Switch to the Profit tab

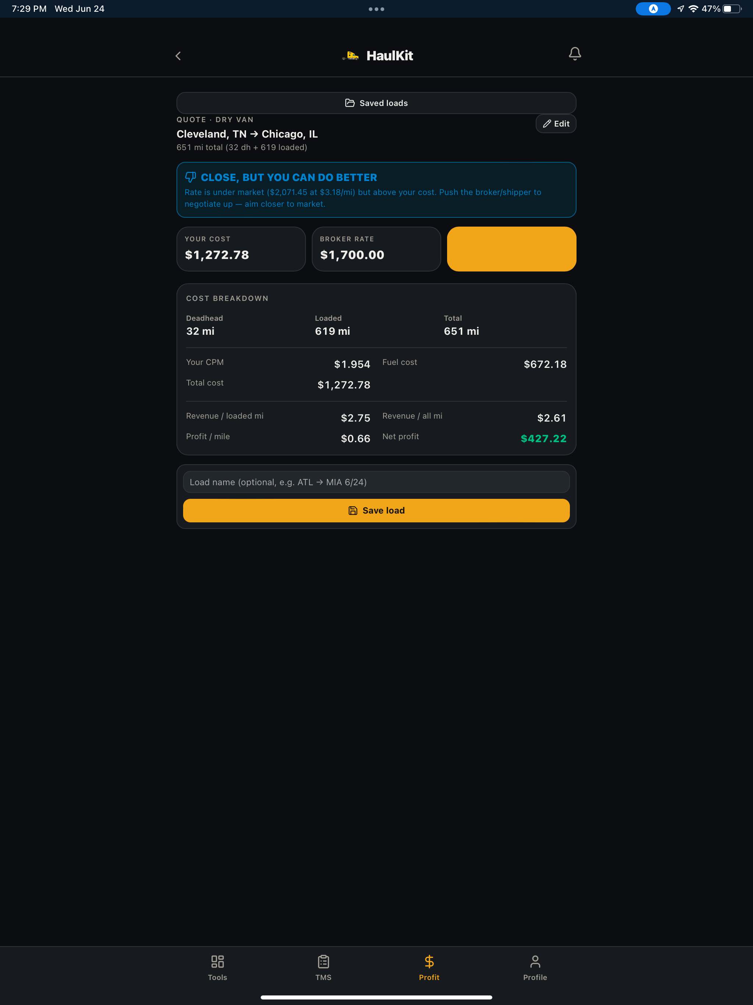coord(429,968)
